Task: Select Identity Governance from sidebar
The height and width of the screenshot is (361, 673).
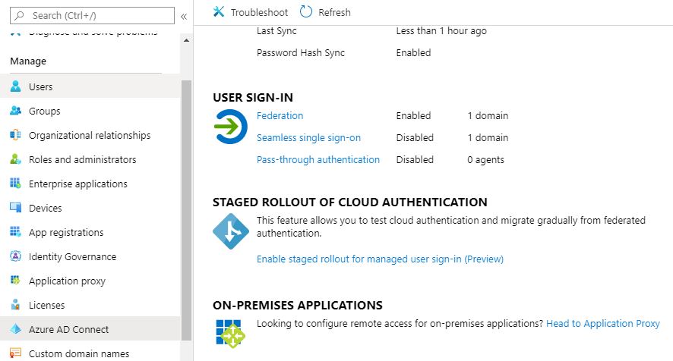Action: [x=72, y=256]
